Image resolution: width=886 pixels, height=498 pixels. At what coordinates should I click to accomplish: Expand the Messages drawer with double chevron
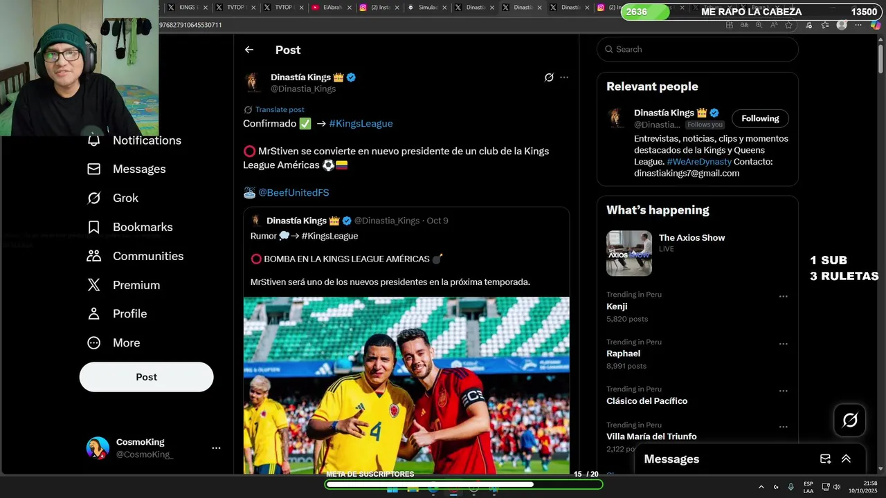[846, 459]
